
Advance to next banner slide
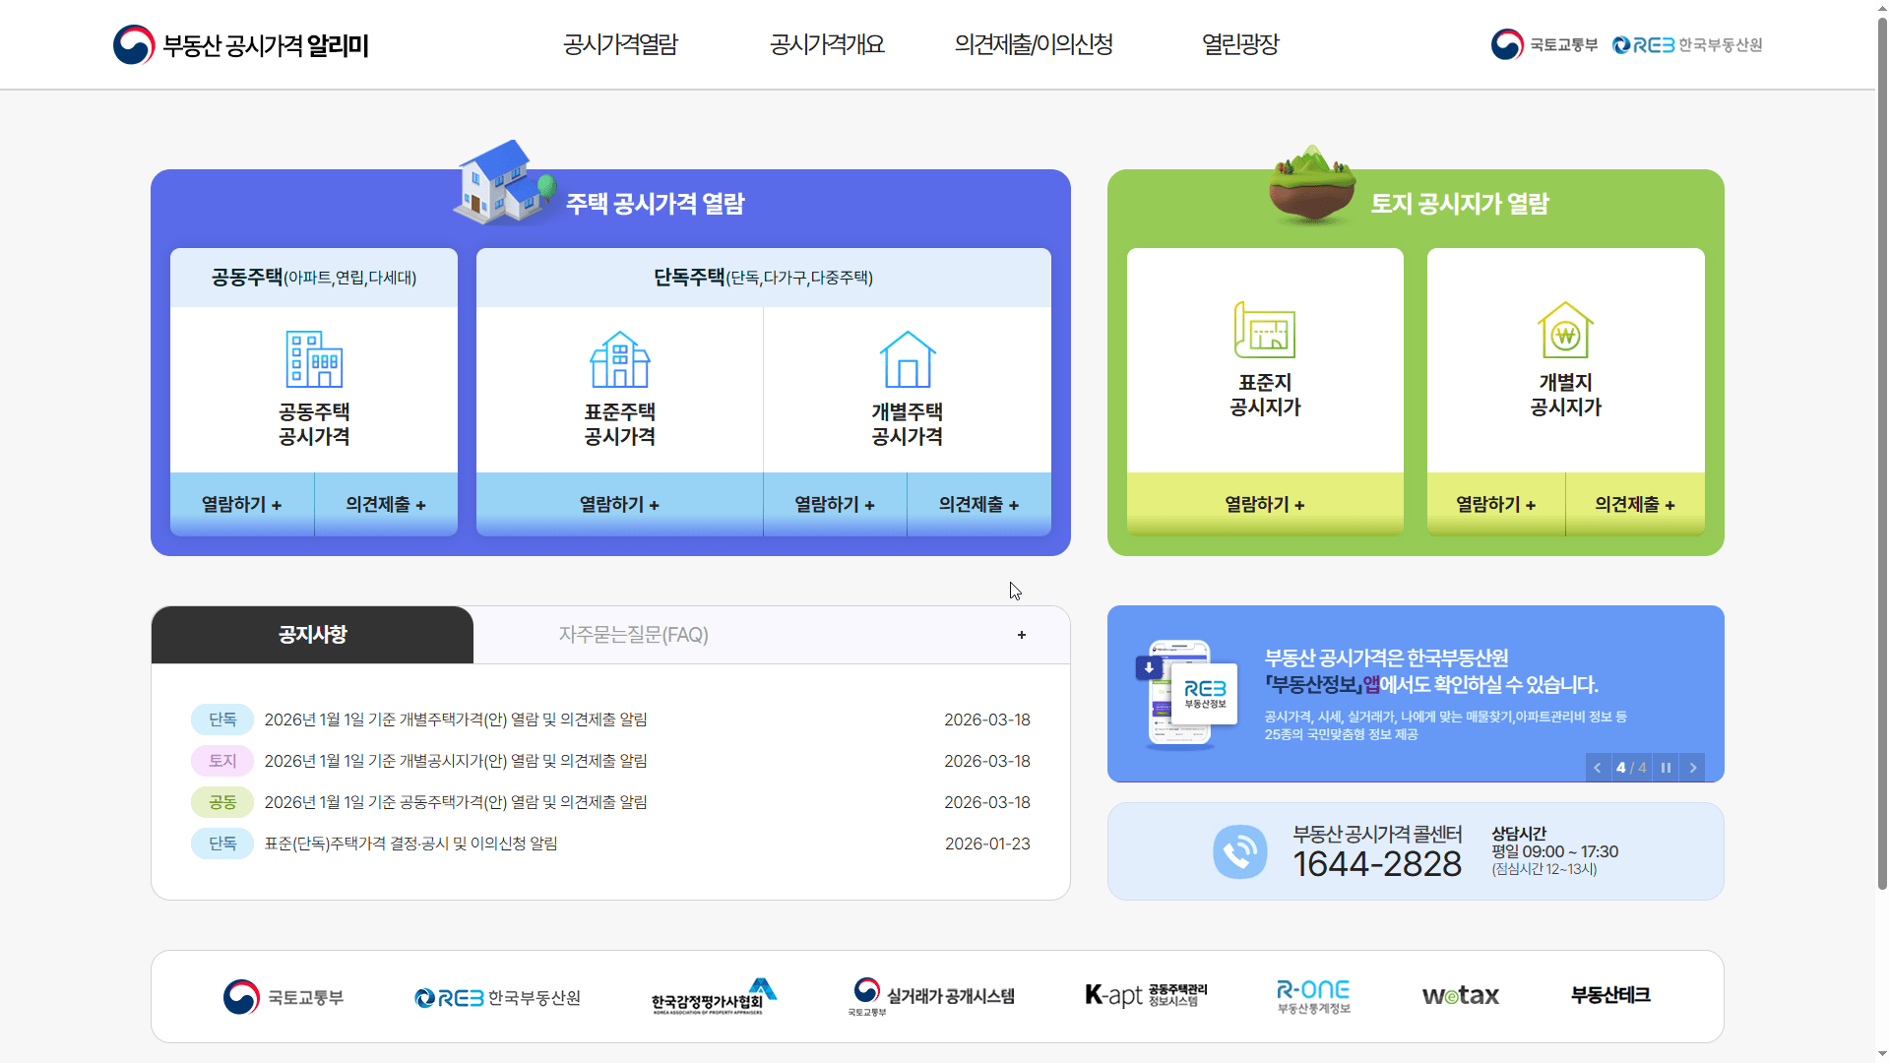[x=1693, y=767]
